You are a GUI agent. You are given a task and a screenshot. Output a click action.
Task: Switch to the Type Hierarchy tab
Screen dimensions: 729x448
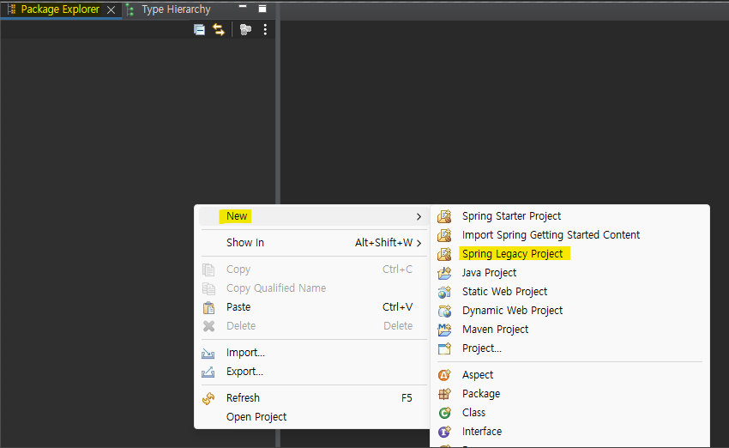(x=176, y=9)
